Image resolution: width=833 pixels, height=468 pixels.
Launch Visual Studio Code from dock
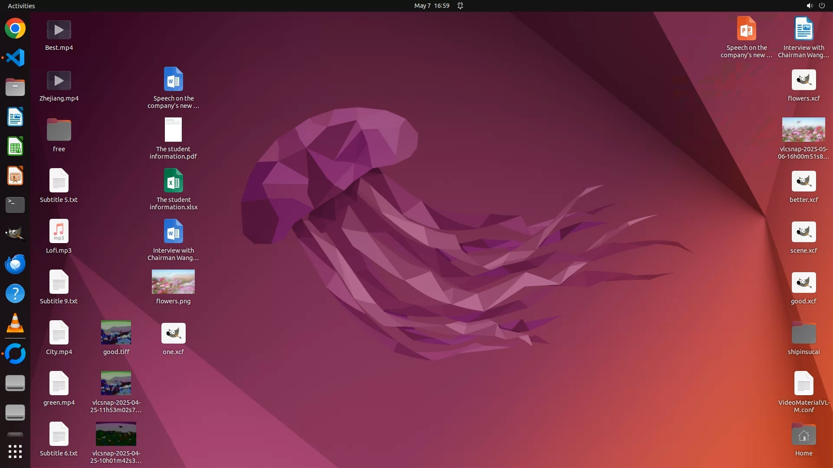(x=15, y=58)
